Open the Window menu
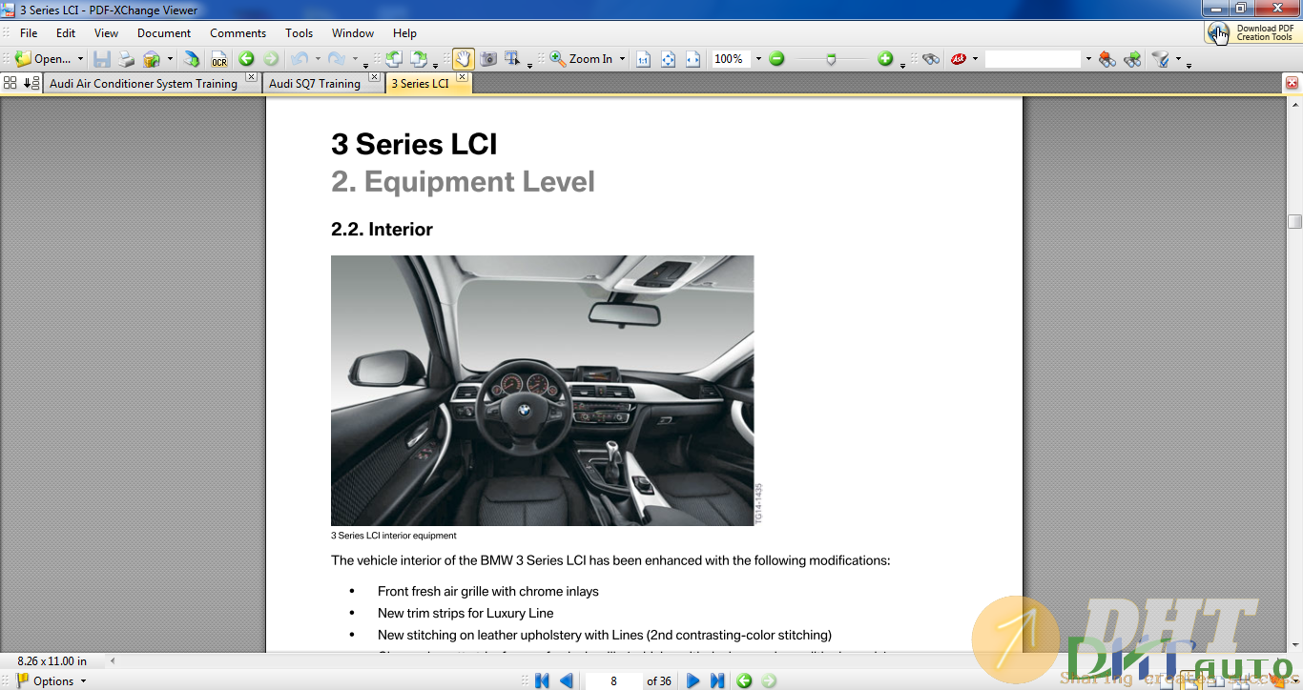The image size is (1303, 690). [353, 32]
